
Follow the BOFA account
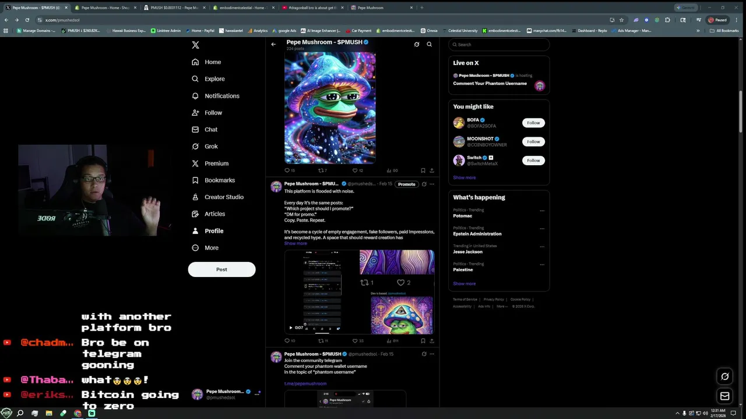pyautogui.click(x=533, y=123)
